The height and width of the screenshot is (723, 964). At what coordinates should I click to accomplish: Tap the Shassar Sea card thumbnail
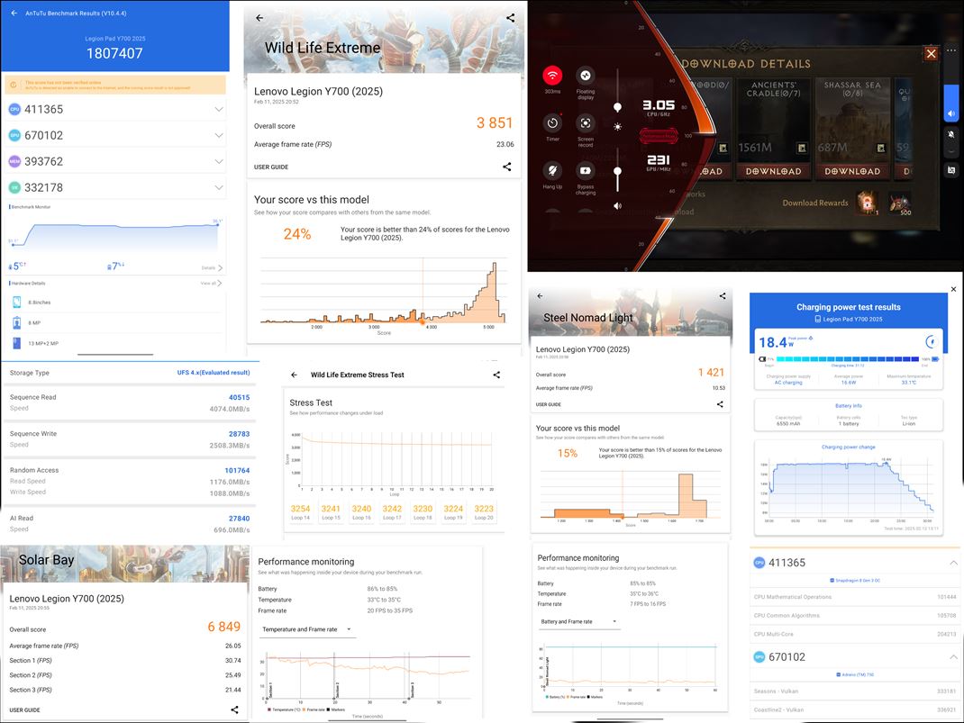coord(852,131)
